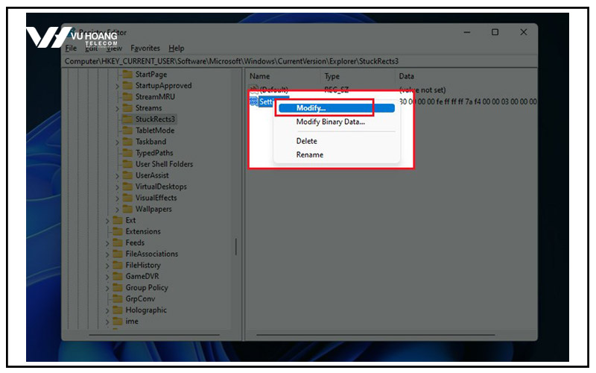Open the File menu

point(71,48)
